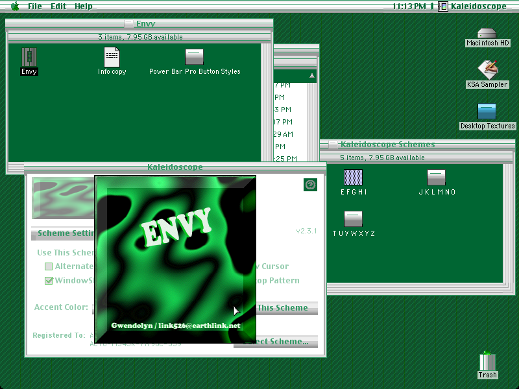Click the Kaleidoscope Schemes window title icon
The width and height of the screenshot is (519, 389).
(x=333, y=145)
